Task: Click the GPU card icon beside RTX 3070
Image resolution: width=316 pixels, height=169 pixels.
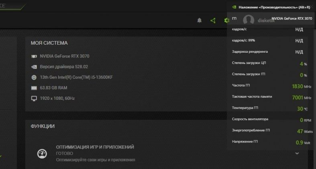Action: click(x=34, y=56)
